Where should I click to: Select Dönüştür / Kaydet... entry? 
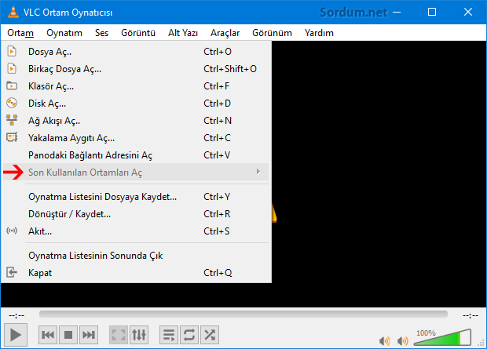(136, 214)
